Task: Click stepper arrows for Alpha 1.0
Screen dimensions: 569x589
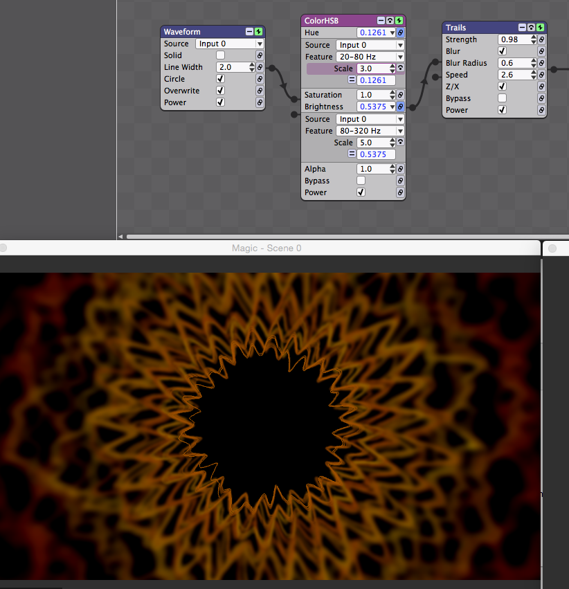Action: coord(392,169)
